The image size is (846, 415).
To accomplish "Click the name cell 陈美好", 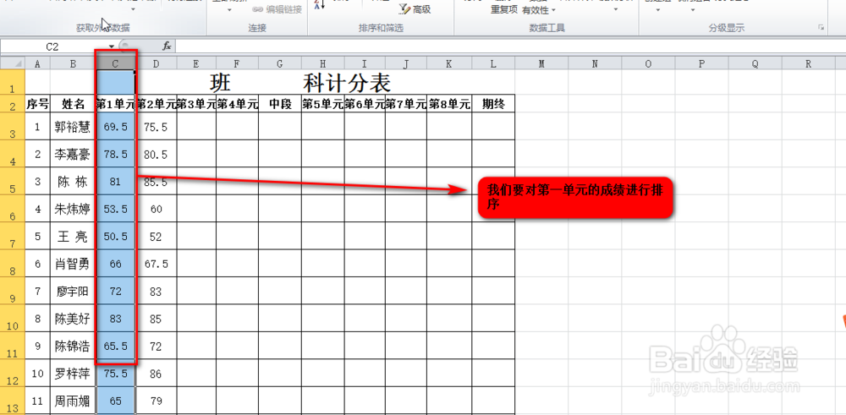I will tap(73, 319).
